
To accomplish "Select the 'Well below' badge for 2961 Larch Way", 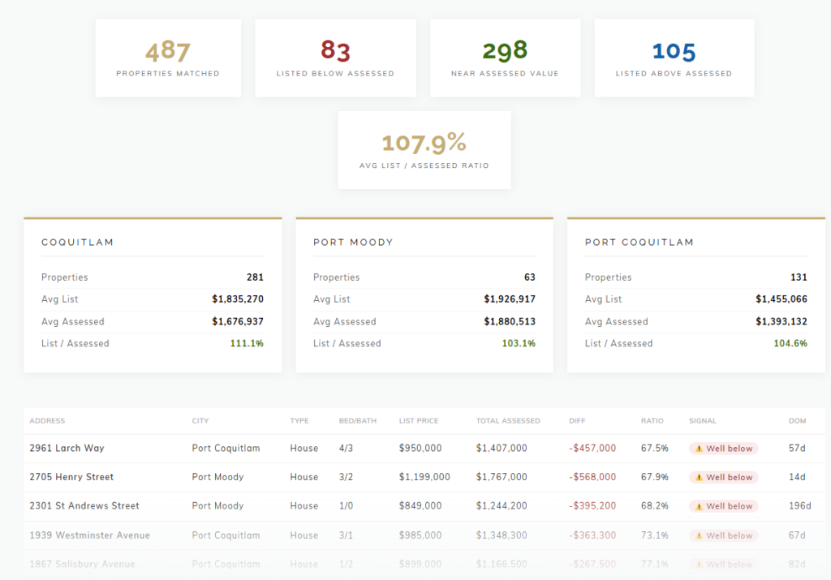I will (x=723, y=448).
